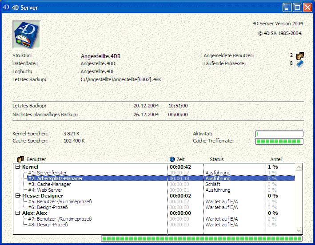Click the users icon in Benutzer header

(20, 159)
